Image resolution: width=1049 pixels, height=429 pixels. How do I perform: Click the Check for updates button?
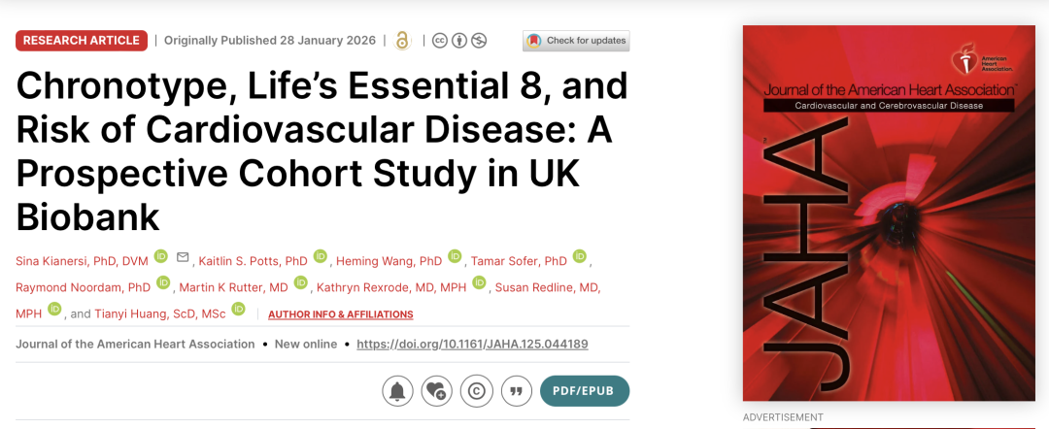click(576, 41)
